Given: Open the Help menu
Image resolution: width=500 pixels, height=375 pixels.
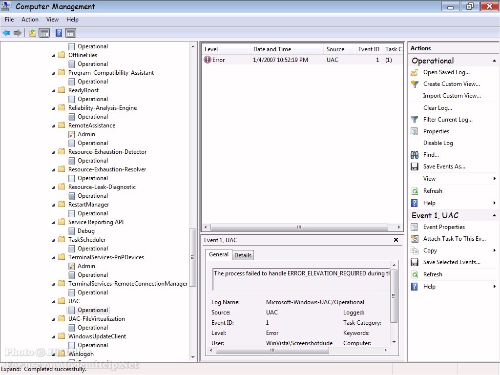Looking at the screenshot, I should click(x=72, y=20).
